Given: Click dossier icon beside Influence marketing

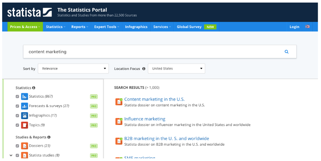Looking at the screenshot, I should click(119, 121).
